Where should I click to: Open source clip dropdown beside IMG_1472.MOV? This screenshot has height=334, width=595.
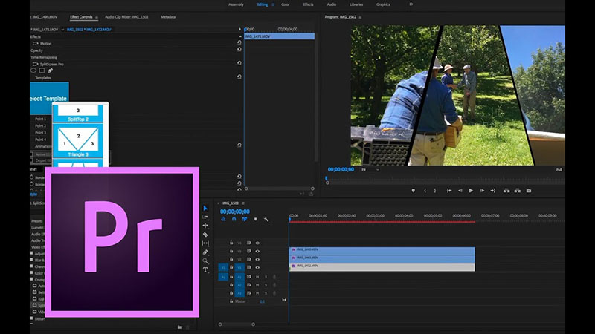pyautogui.click(x=62, y=30)
